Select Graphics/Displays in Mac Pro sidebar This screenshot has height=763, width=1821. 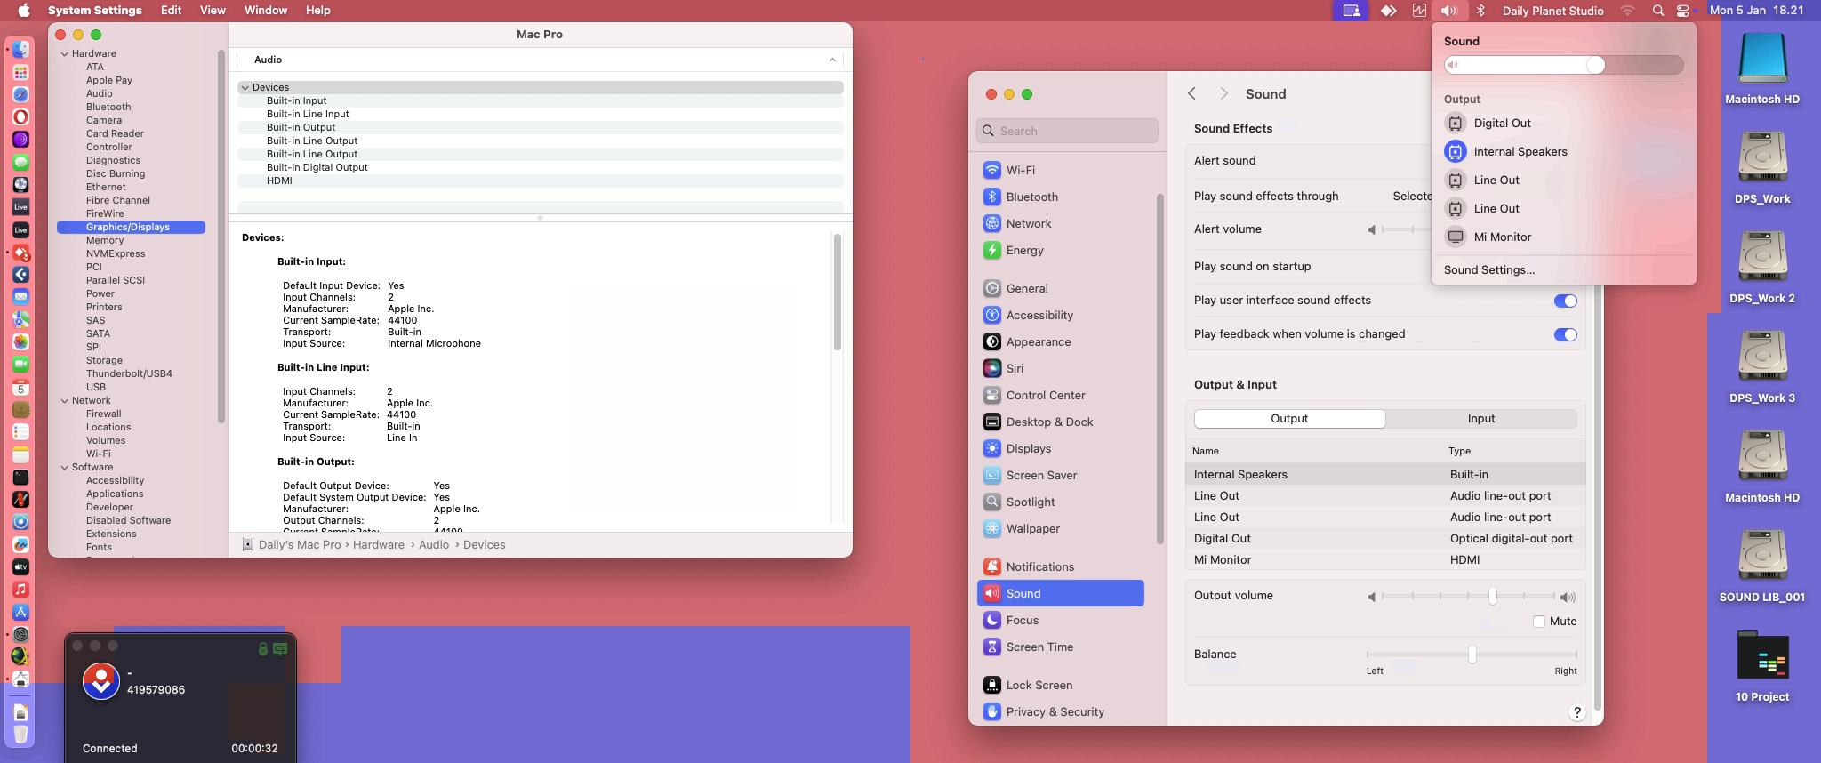(x=131, y=227)
